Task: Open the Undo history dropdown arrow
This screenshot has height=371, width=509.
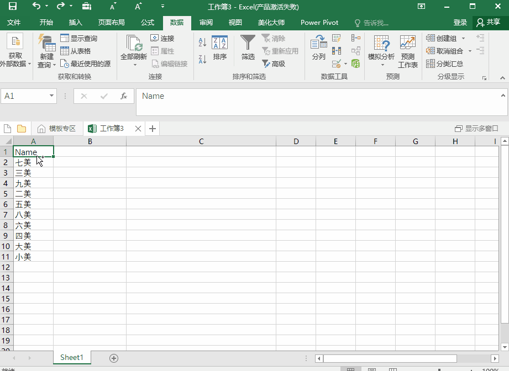Action: (46, 6)
